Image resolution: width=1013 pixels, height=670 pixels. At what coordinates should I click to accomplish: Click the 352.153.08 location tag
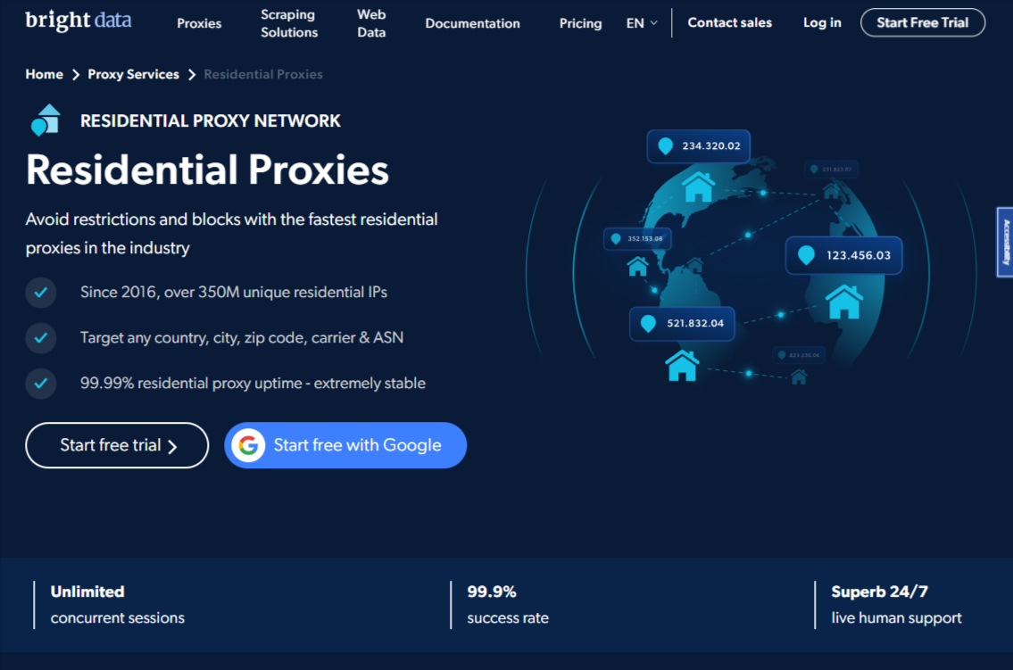point(637,239)
